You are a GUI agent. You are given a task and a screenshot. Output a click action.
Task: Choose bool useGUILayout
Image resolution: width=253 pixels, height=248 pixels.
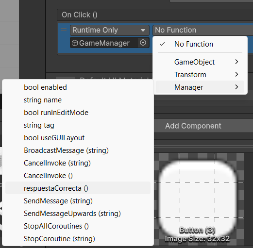[x=78, y=138]
